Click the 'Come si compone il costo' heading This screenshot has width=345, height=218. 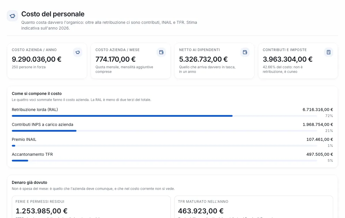(37, 94)
